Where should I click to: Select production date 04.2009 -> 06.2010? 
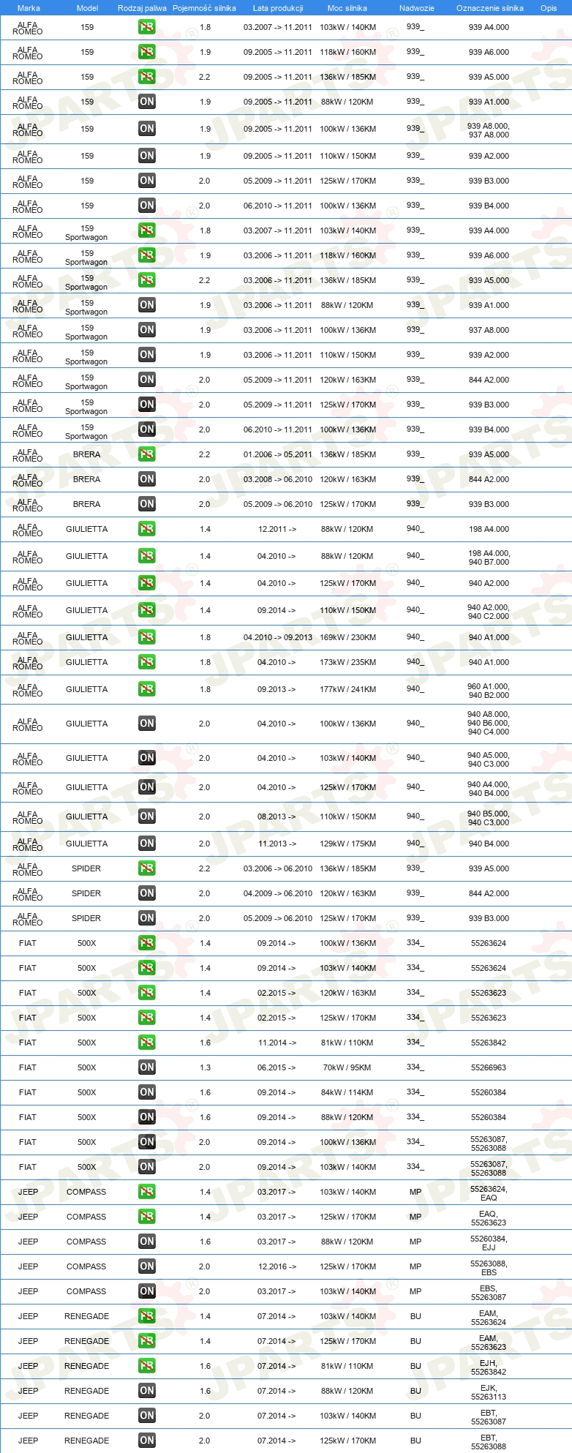278,893
